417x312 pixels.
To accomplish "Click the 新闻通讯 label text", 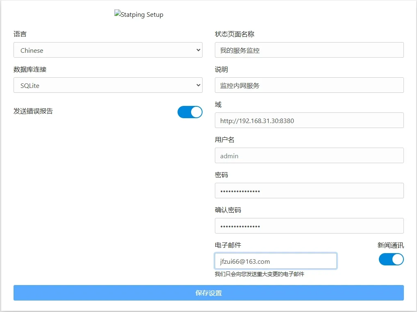I will pos(390,245).
